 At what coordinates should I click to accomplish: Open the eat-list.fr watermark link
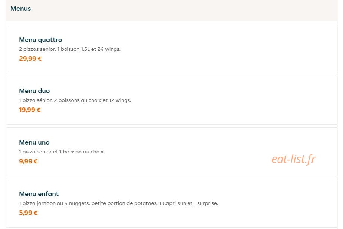point(294,159)
